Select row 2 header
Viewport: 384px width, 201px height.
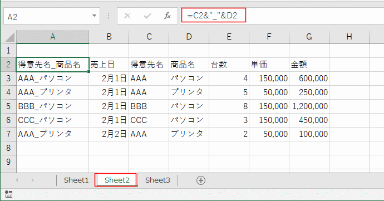(x=8, y=65)
